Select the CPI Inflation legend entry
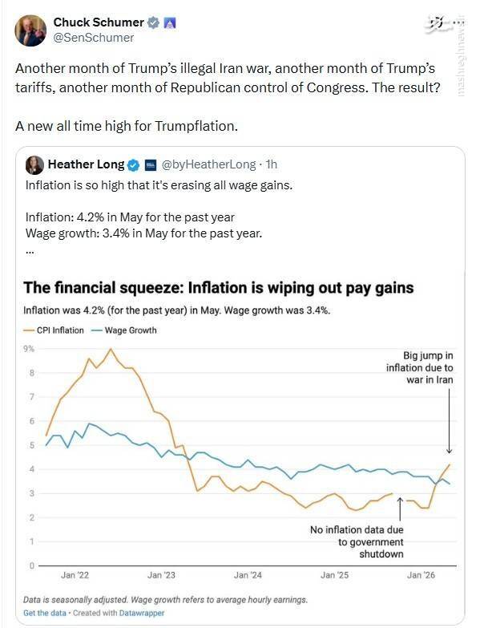Viewport: 480px width, 628px height. (54, 330)
